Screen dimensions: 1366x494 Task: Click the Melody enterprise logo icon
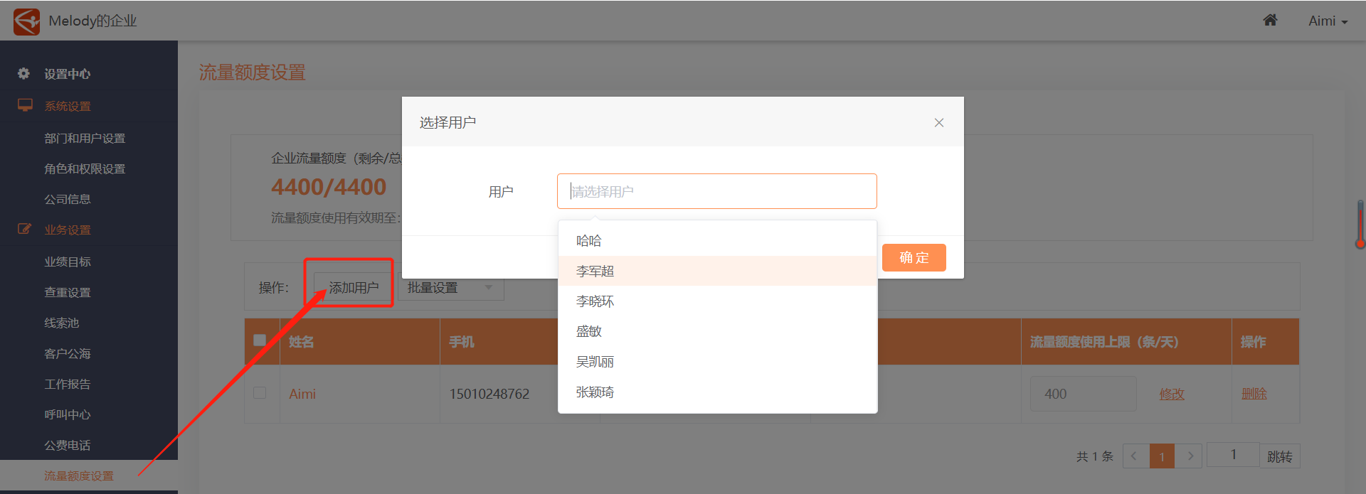pos(27,21)
